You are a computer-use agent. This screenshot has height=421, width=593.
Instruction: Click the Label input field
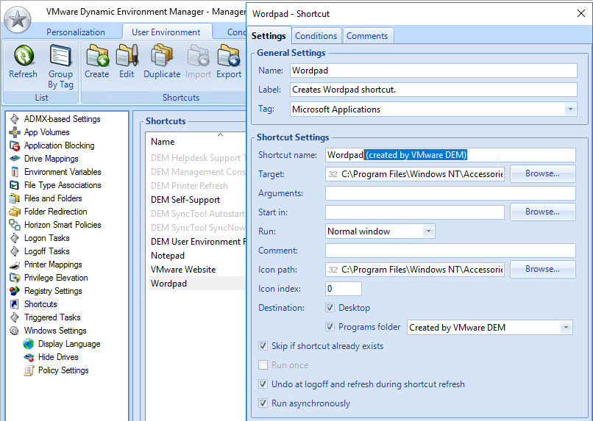[x=433, y=90]
